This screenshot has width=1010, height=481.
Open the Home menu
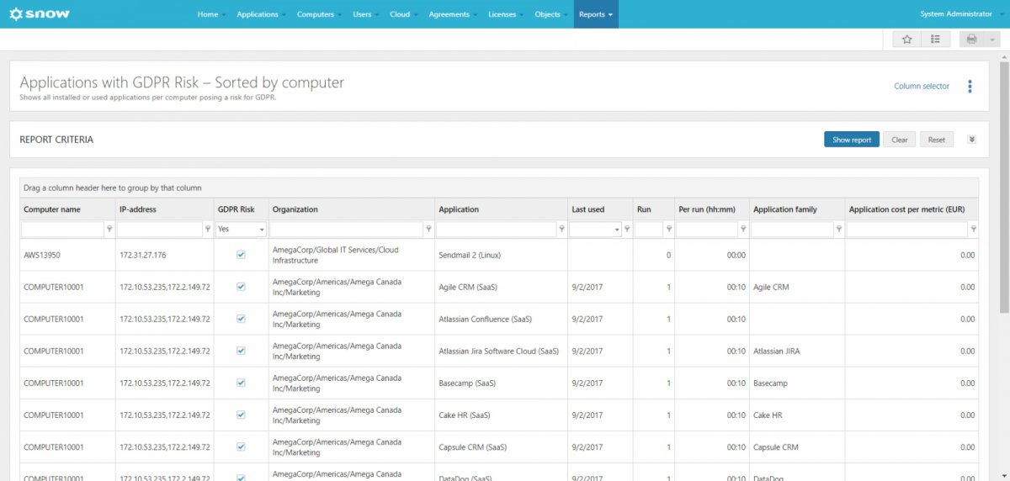coord(211,14)
